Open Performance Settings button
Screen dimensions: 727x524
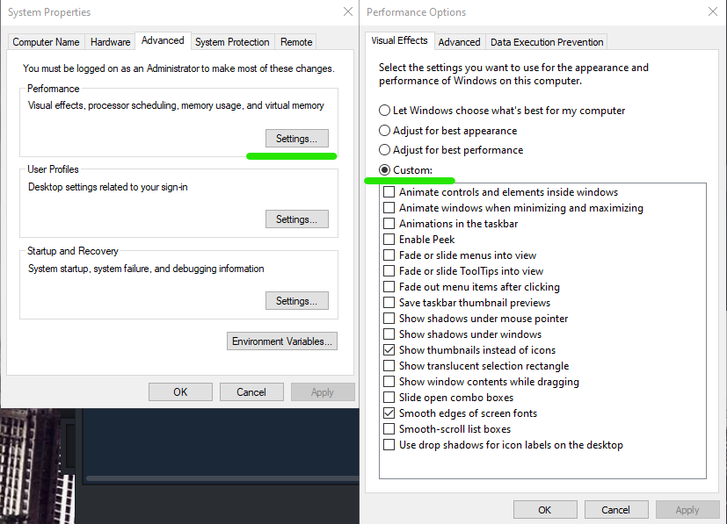pos(297,139)
